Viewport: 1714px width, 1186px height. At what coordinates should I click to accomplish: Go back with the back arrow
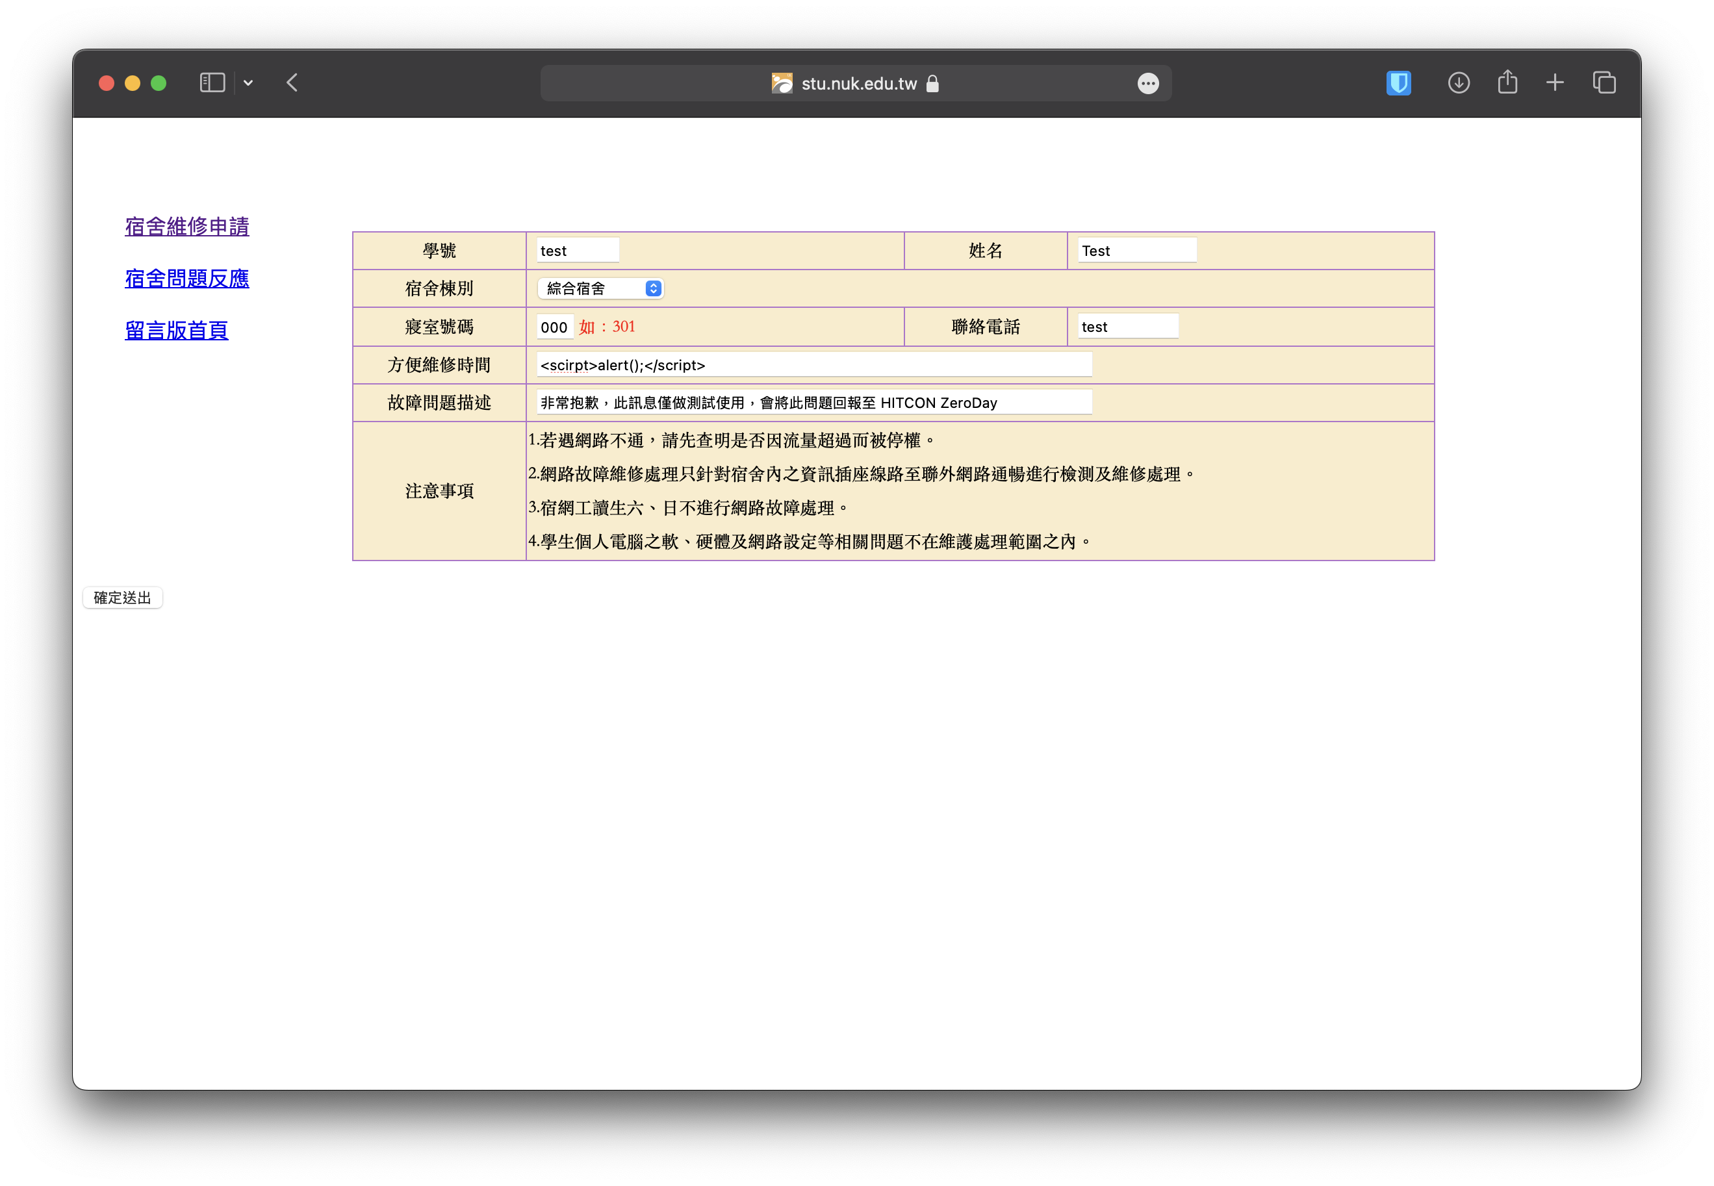tap(292, 82)
